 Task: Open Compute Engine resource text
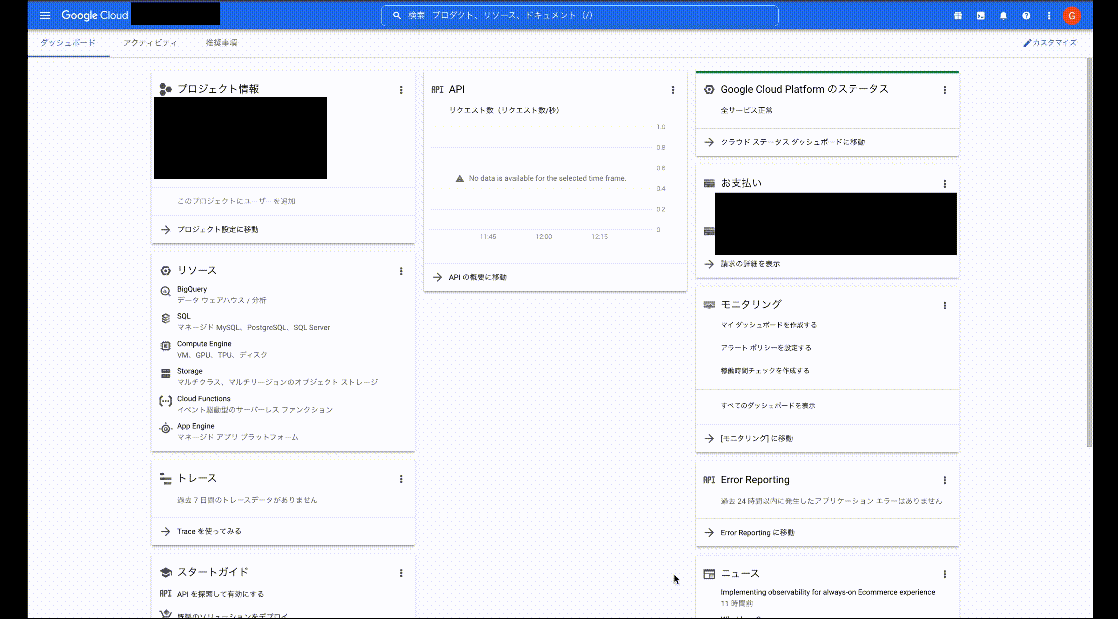coord(204,343)
